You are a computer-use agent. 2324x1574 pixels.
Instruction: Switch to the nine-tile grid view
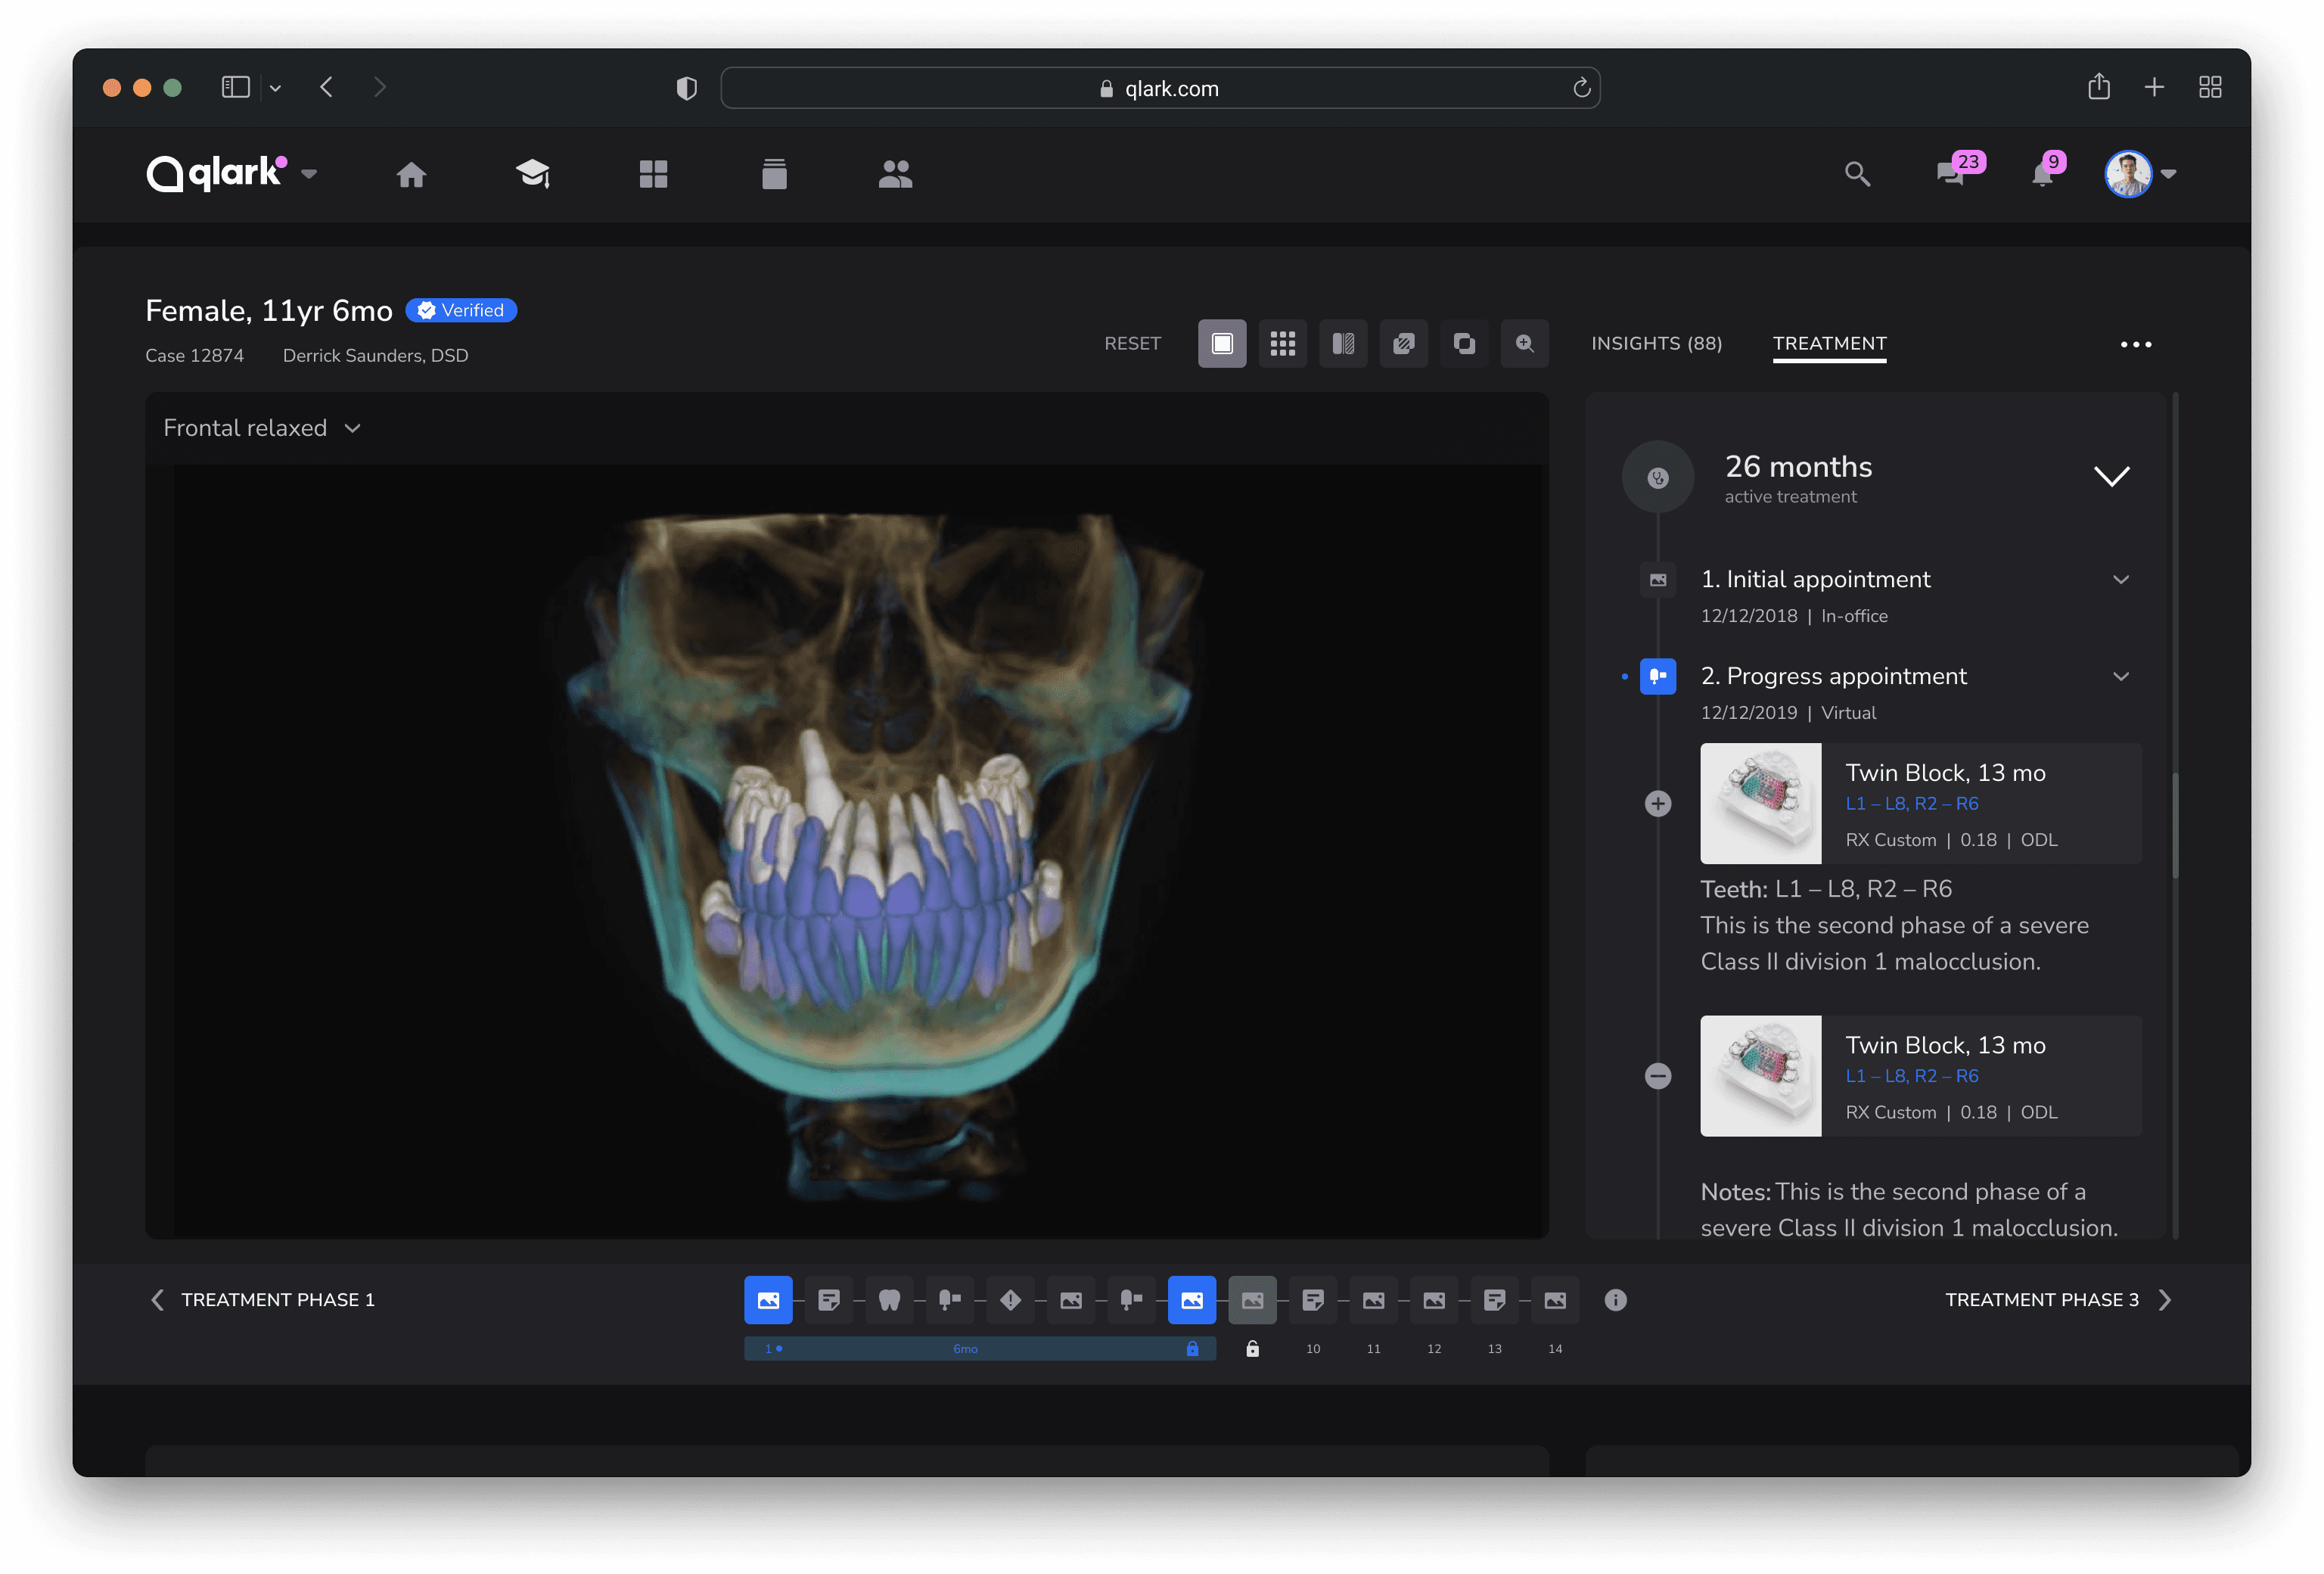[x=1283, y=344]
